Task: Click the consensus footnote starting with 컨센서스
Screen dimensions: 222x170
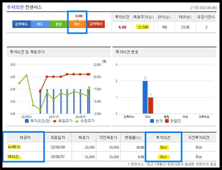Action: 172,164
